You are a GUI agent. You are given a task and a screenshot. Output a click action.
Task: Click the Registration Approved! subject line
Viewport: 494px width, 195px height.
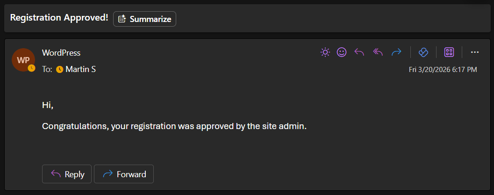59,18
